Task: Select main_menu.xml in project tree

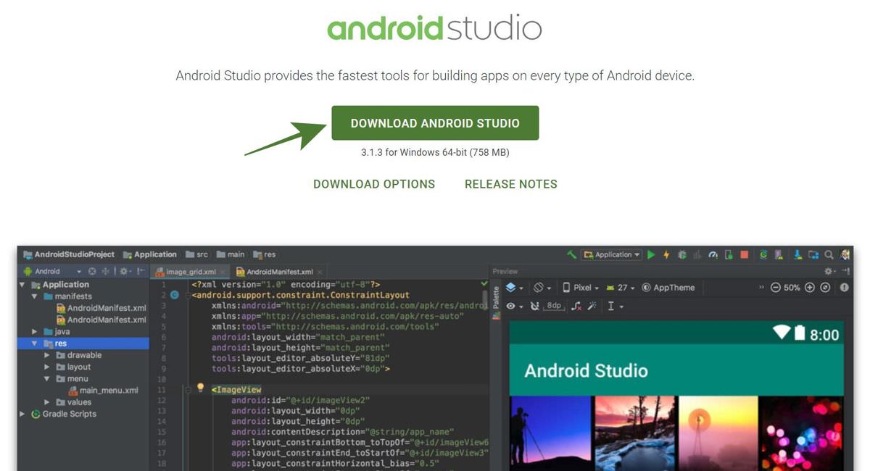Action: coord(103,391)
